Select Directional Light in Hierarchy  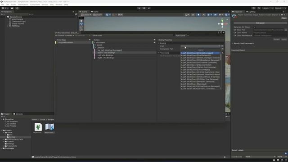[x=18, y=22]
